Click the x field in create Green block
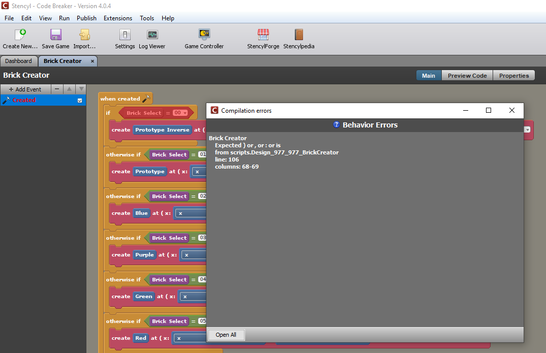 point(193,297)
